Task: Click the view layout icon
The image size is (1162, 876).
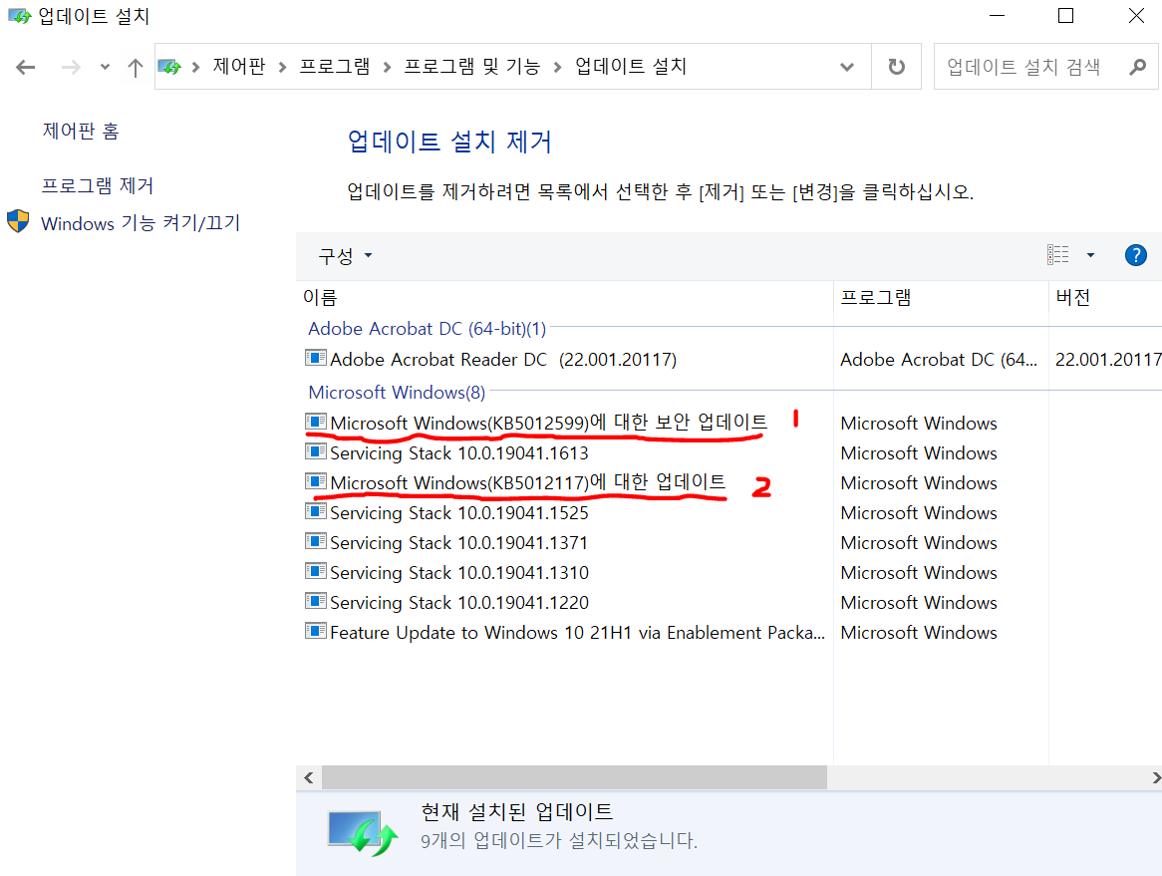Action: [1057, 255]
